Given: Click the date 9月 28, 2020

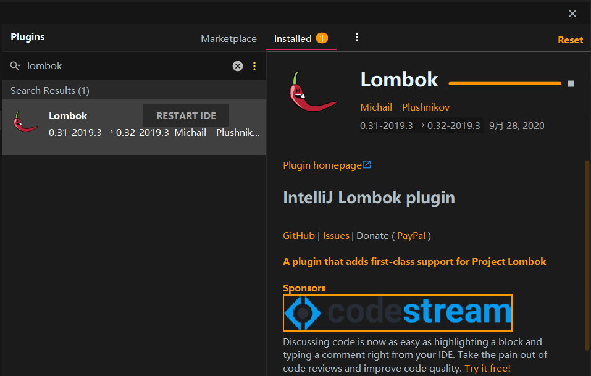Looking at the screenshot, I should click(x=516, y=126).
